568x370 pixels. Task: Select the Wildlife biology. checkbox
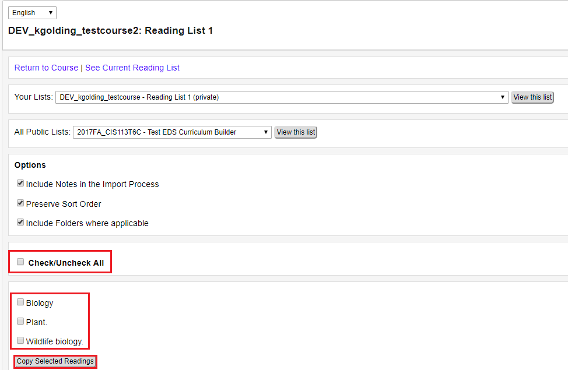[x=20, y=340]
